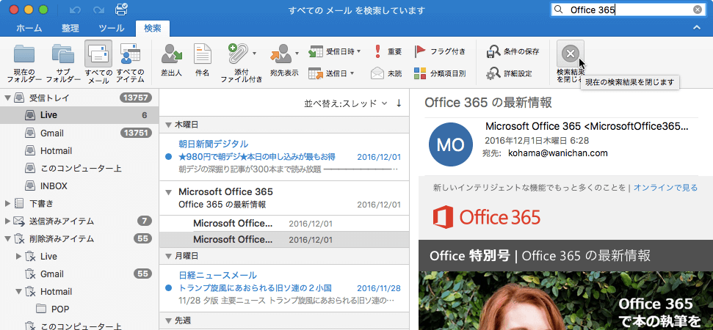Select Gmail deleted items with 55
The image size is (713, 330).
point(79,274)
